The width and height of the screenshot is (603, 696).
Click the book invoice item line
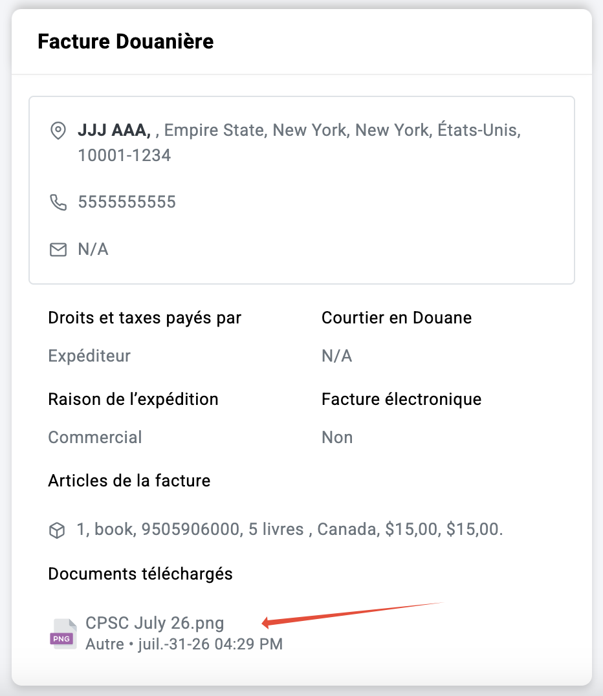tap(290, 529)
